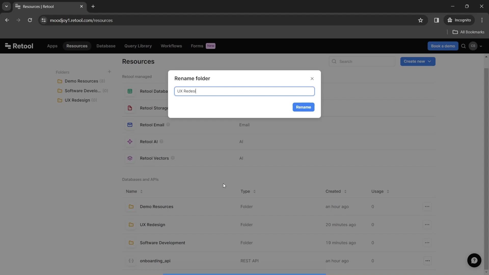Click the Demo Resources folder icon

coord(60,81)
